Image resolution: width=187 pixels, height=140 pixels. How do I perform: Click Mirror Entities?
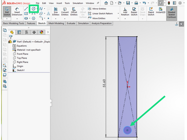[x=97, y=9]
